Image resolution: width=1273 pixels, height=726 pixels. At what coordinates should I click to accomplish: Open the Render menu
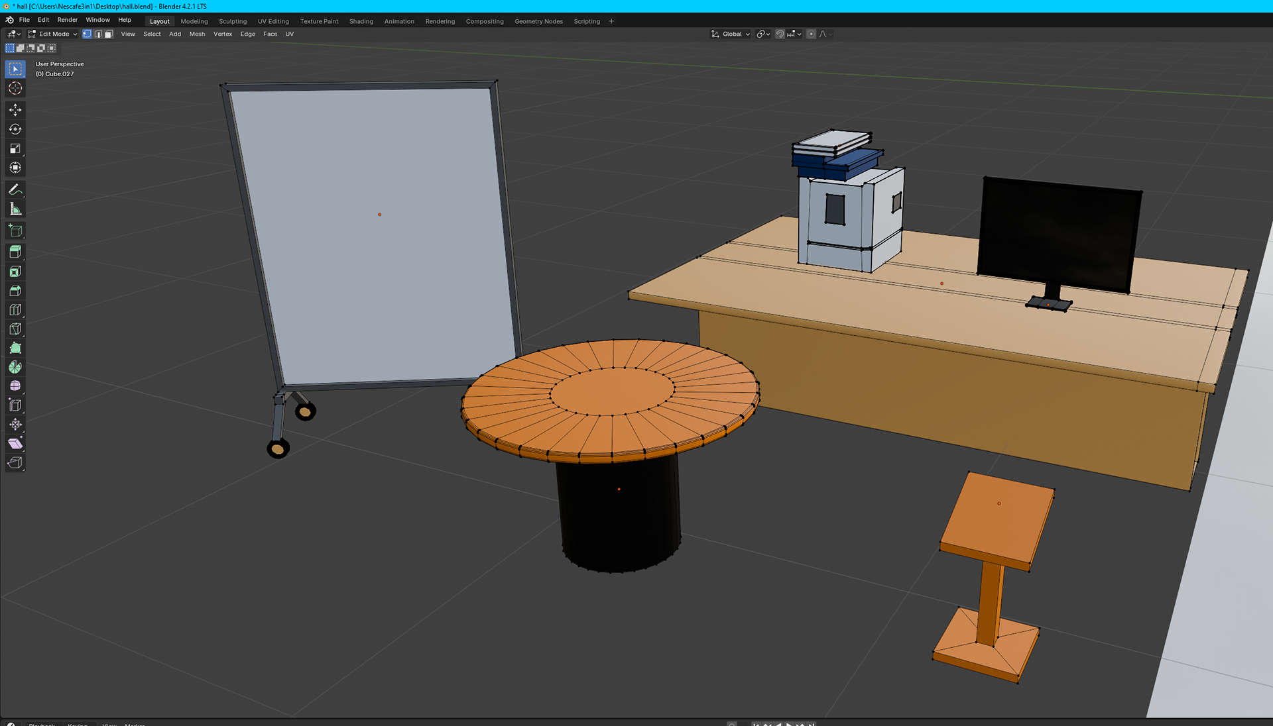[x=67, y=20]
